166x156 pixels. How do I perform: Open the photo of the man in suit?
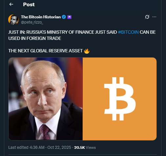click(x=46, y=99)
